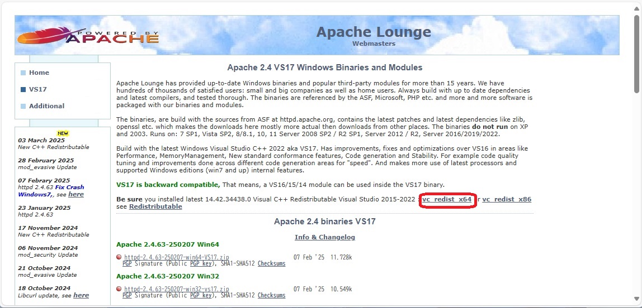Click 'Apache 2.4 binaries VS17' heading
Viewport: 642px width, 308px height.
coord(325,222)
